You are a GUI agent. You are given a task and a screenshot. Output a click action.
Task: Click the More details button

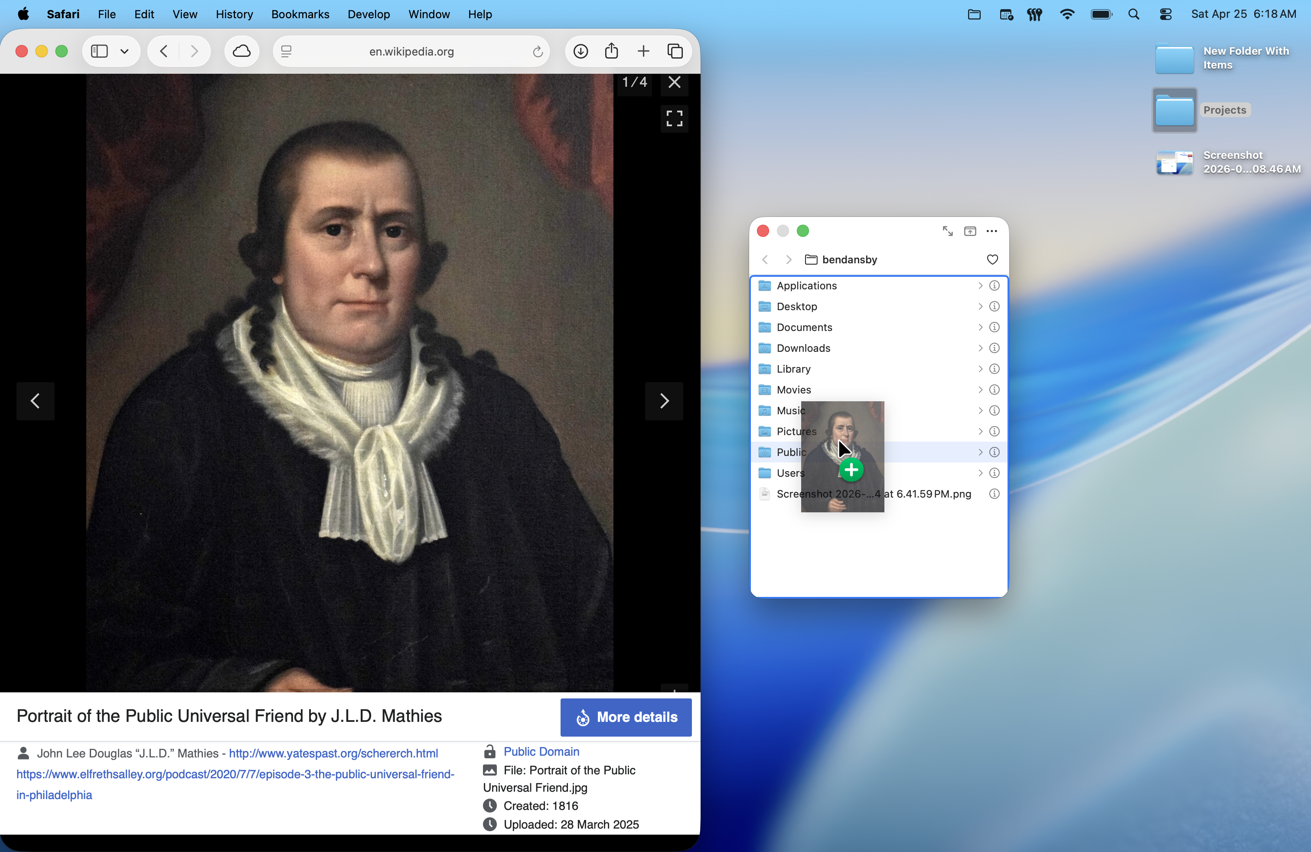pos(626,717)
